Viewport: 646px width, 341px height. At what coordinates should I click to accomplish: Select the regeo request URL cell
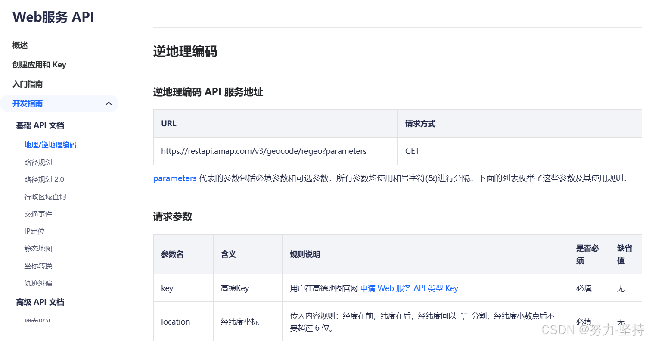pyautogui.click(x=263, y=151)
